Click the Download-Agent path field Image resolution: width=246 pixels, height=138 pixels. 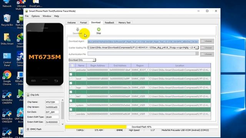(x=143, y=42)
